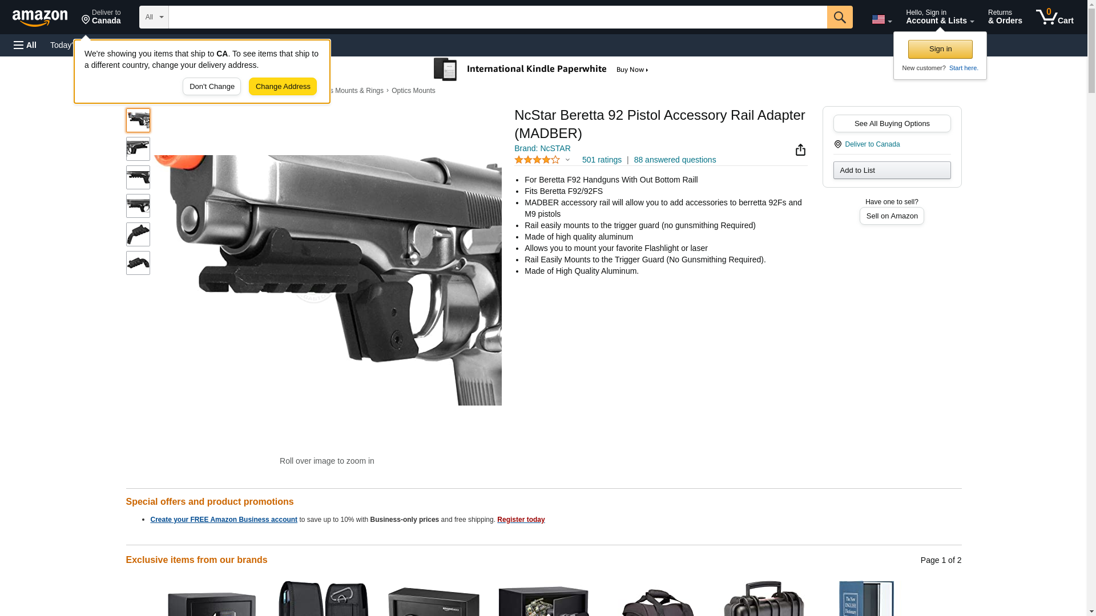Open Returns & Orders

pos(1005,17)
